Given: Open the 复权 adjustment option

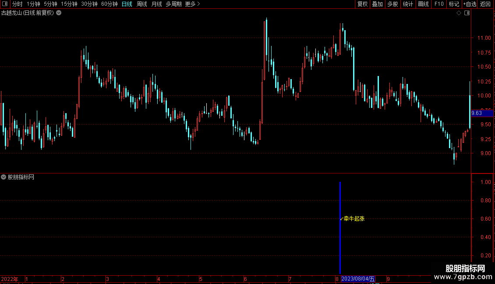Looking at the screenshot, I should tap(362, 4).
